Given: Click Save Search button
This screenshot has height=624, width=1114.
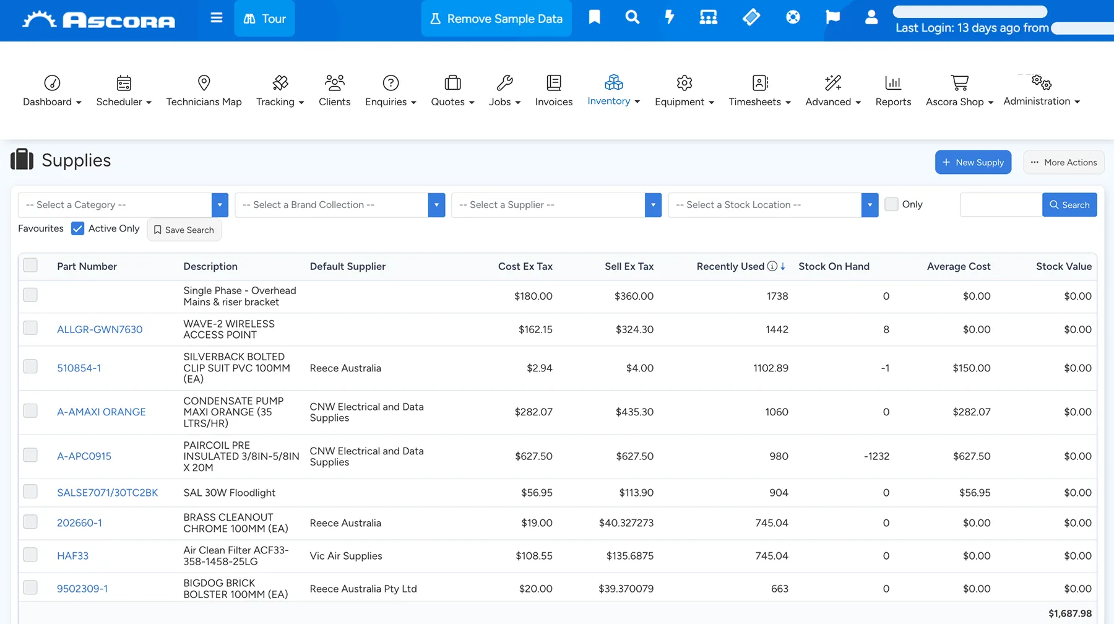Looking at the screenshot, I should tap(184, 230).
